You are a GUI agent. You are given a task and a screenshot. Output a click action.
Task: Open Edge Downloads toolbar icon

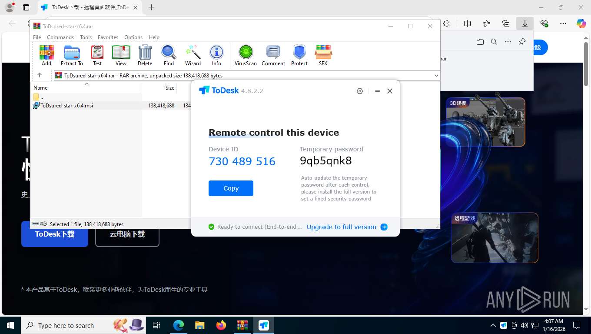[x=525, y=24]
